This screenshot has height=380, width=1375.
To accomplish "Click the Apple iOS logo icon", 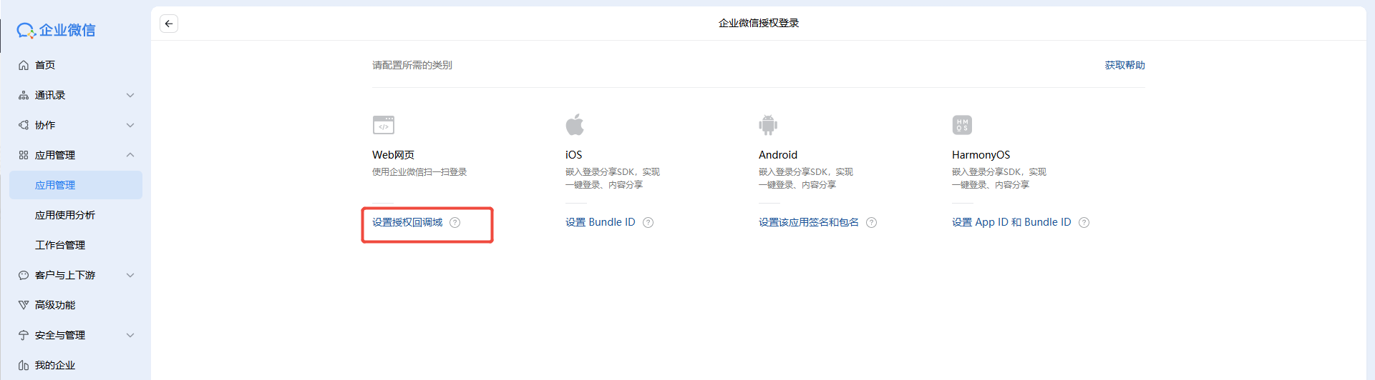I will click(575, 124).
